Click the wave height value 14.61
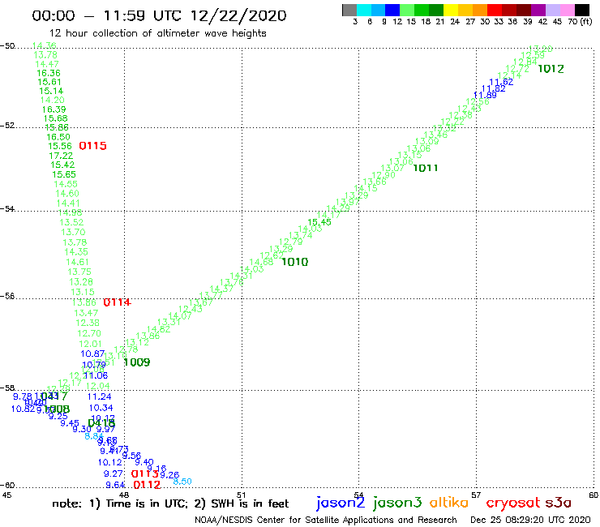Image resolution: width=600 pixels, height=527 pixels. pyautogui.click(x=77, y=262)
